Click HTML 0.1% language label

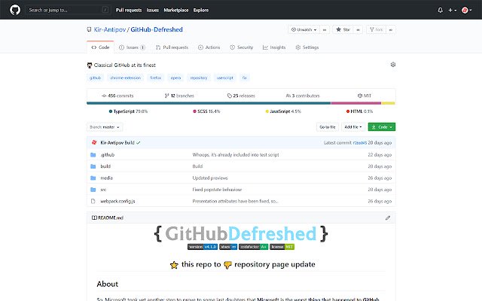(x=359, y=111)
